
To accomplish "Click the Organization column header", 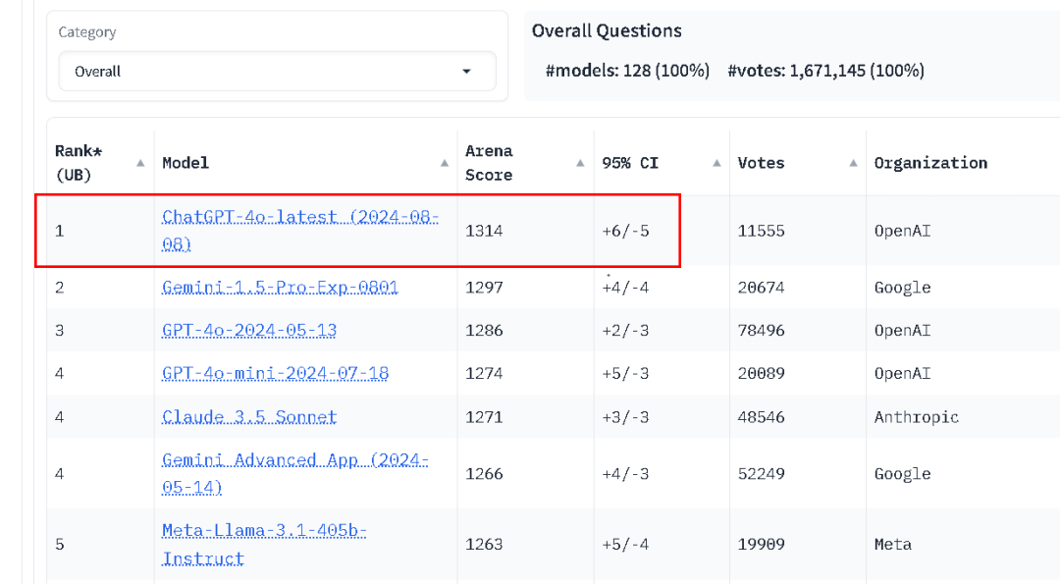I will pyautogui.click(x=930, y=163).
